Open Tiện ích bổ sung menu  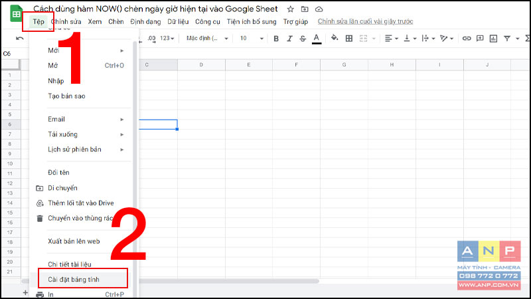click(252, 22)
